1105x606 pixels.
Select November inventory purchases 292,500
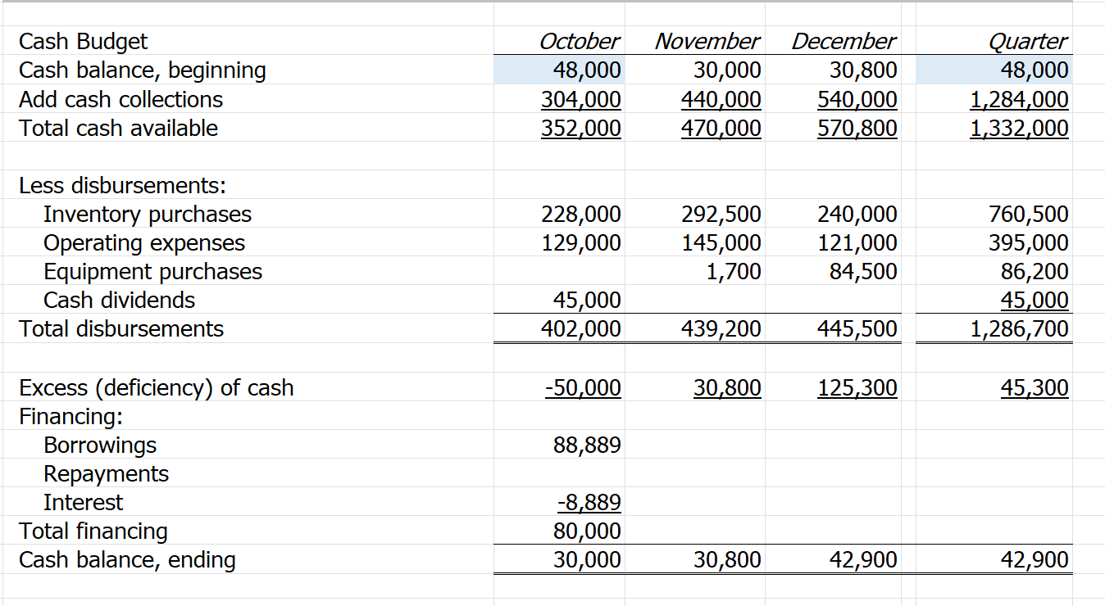721,214
